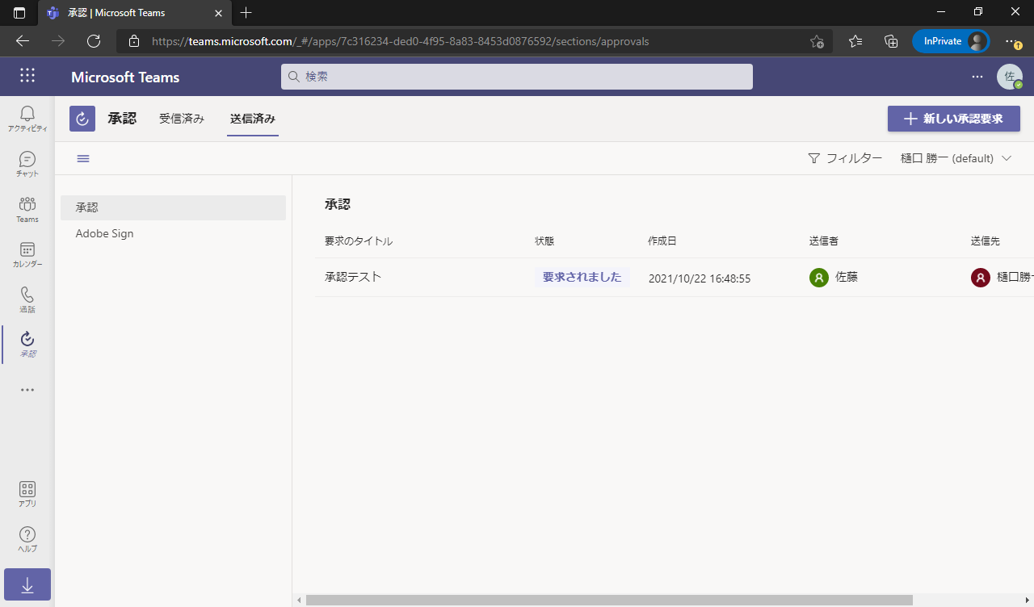This screenshot has height=607, width=1034.
Task: Open a new browser tab
Action: pos(246,13)
